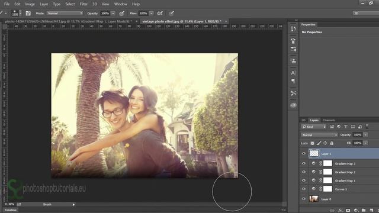Lock transparent pixels icon
379x213 pixels.
tap(312, 143)
